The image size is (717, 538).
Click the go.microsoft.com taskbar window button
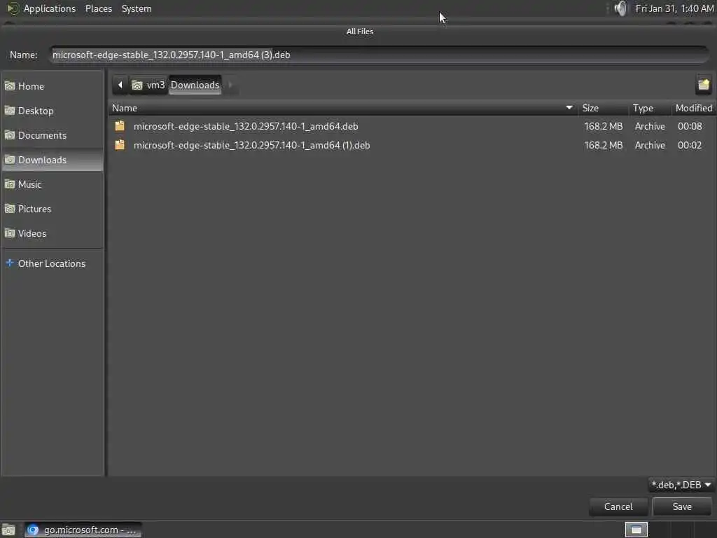click(83, 530)
